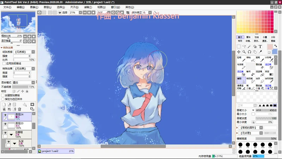Open the 图层(L) menu

(x=48, y=7)
